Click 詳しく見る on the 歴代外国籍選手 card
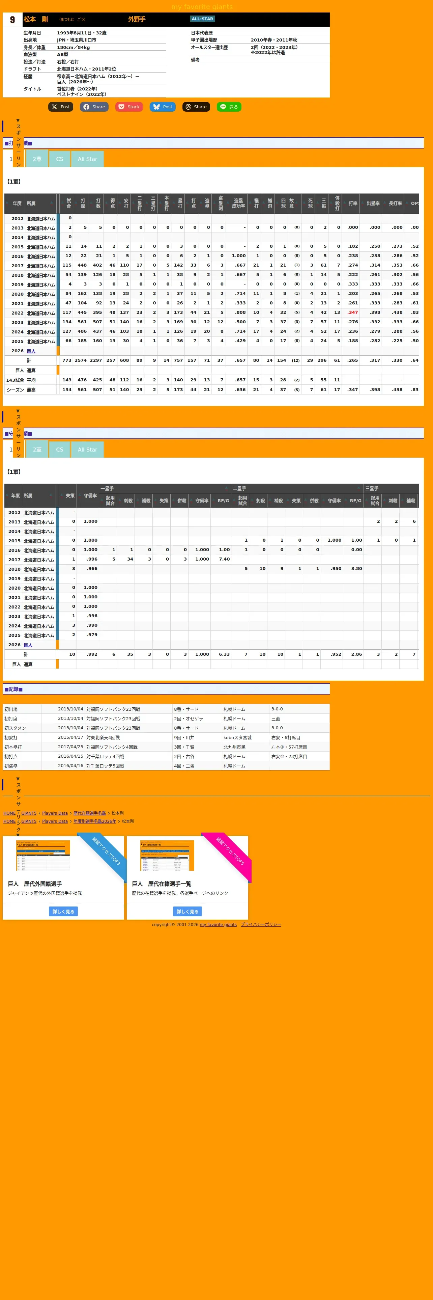Screen dimensions: 433x1300 point(63,912)
